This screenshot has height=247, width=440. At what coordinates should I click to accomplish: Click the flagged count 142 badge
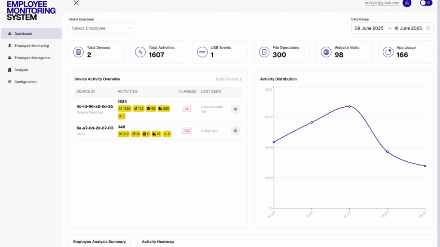[186, 130]
